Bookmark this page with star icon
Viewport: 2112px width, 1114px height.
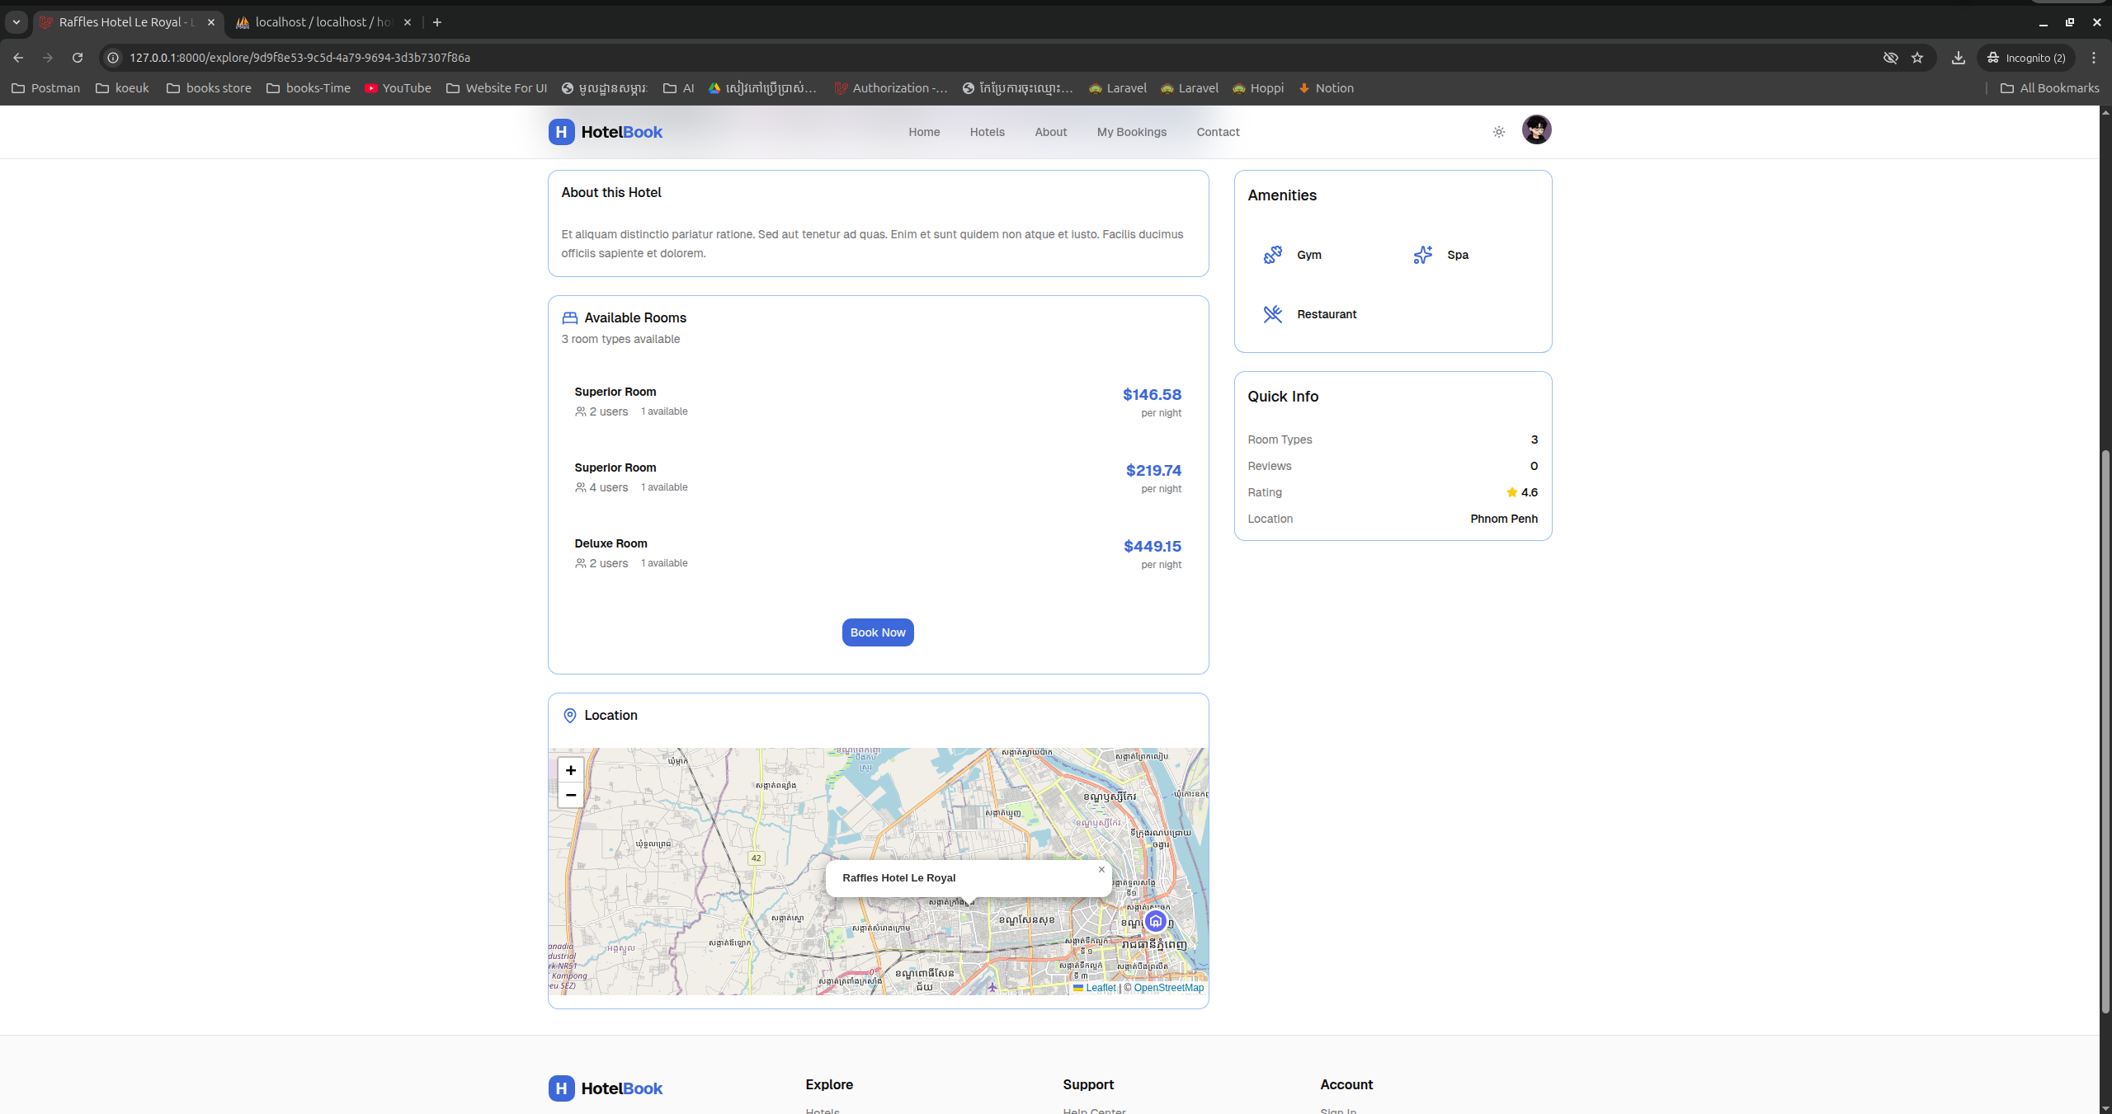point(1917,58)
